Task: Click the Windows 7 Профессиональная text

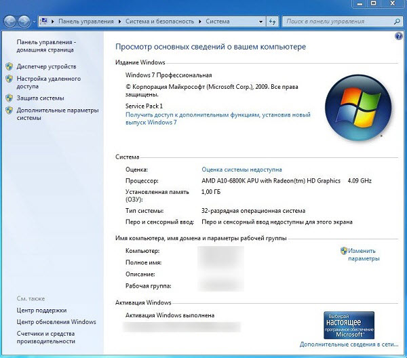Action: click(x=168, y=75)
